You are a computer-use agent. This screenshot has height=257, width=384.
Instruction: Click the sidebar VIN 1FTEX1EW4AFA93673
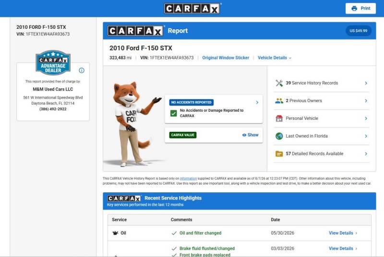[43, 34]
